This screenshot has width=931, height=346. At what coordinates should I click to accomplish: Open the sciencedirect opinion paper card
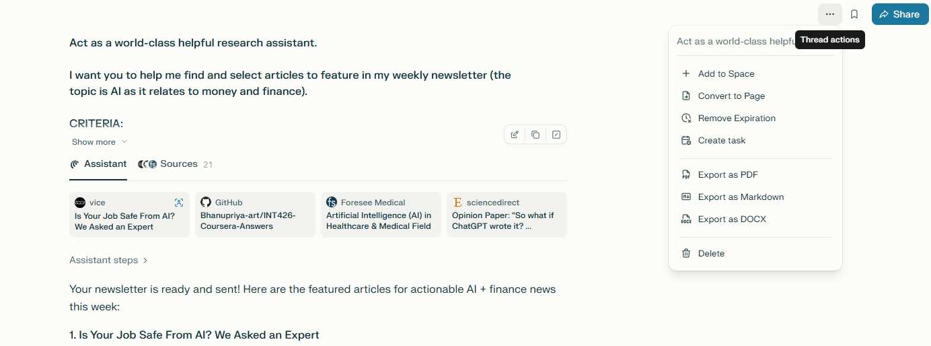tap(507, 215)
